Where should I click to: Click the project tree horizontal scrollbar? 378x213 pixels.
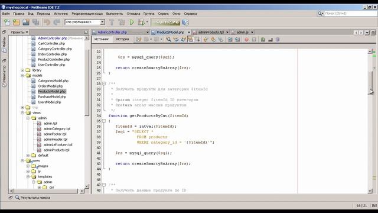coord(45,191)
